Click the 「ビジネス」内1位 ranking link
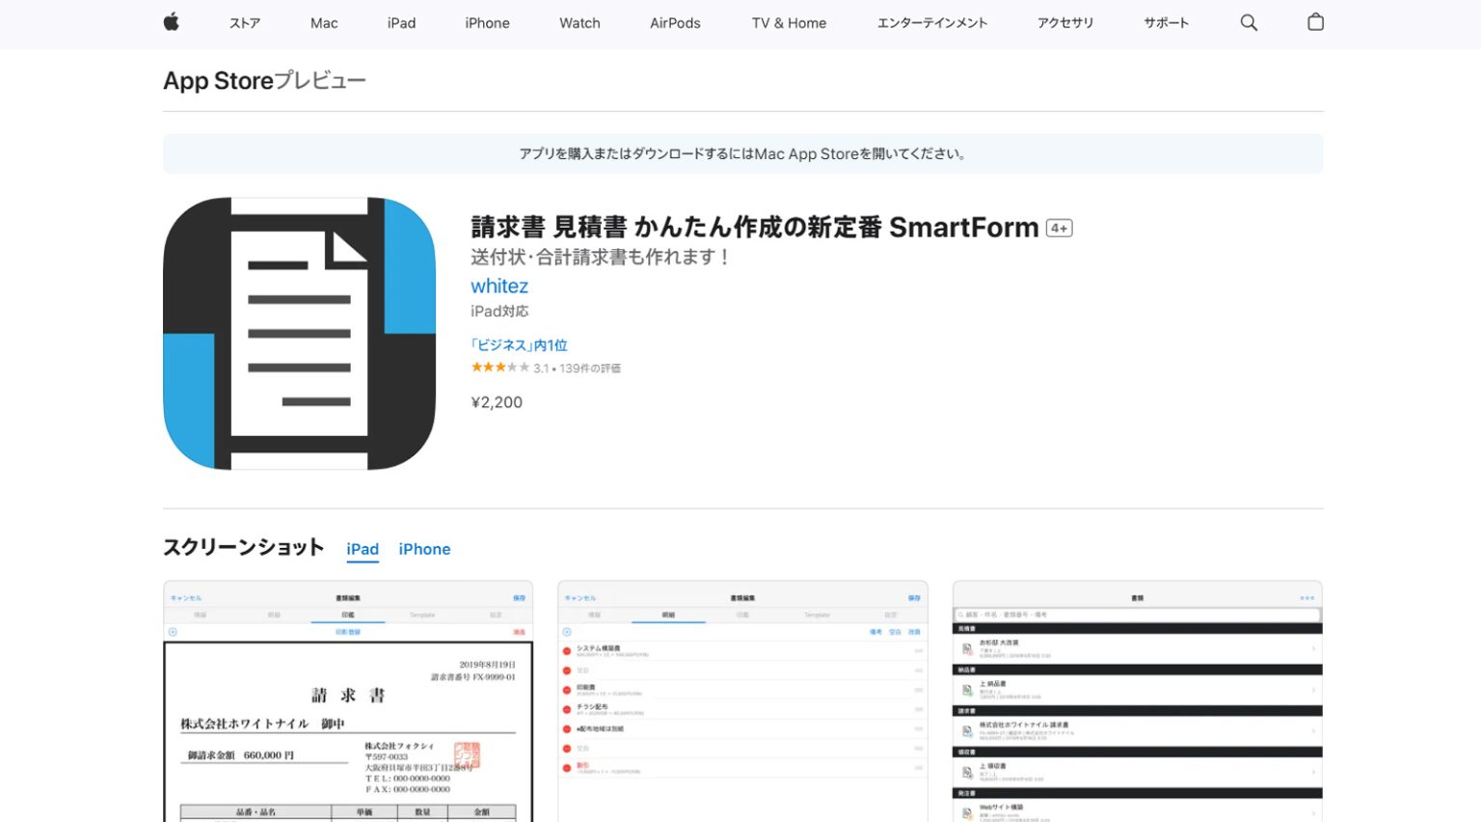The image size is (1481, 822). click(x=519, y=344)
